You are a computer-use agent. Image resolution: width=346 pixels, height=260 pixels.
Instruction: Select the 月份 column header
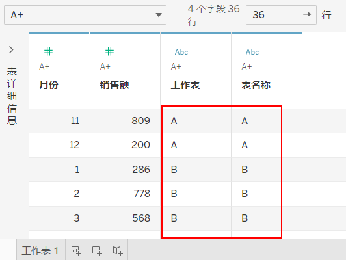click(x=49, y=85)
